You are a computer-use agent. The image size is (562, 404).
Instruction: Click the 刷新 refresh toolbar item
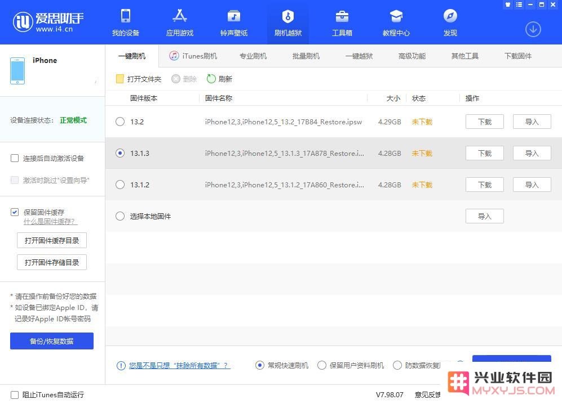tap(219, 79)
